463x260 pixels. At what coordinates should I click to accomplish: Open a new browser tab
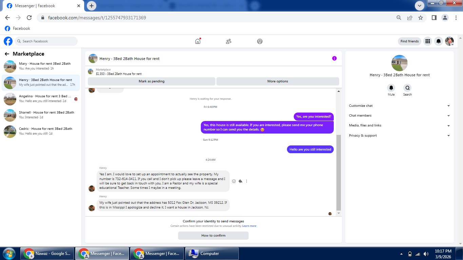click(92, 6)
